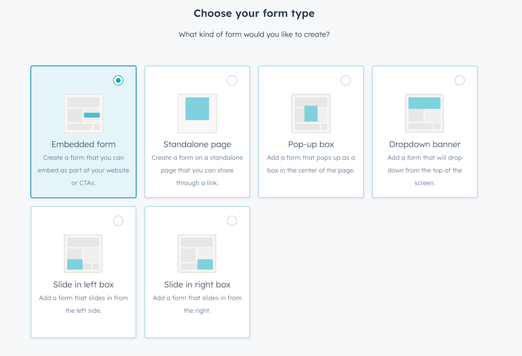This screenshot has width=522, height=356.
Task: Click the Slide in right box description text
Action: [196, 303]
